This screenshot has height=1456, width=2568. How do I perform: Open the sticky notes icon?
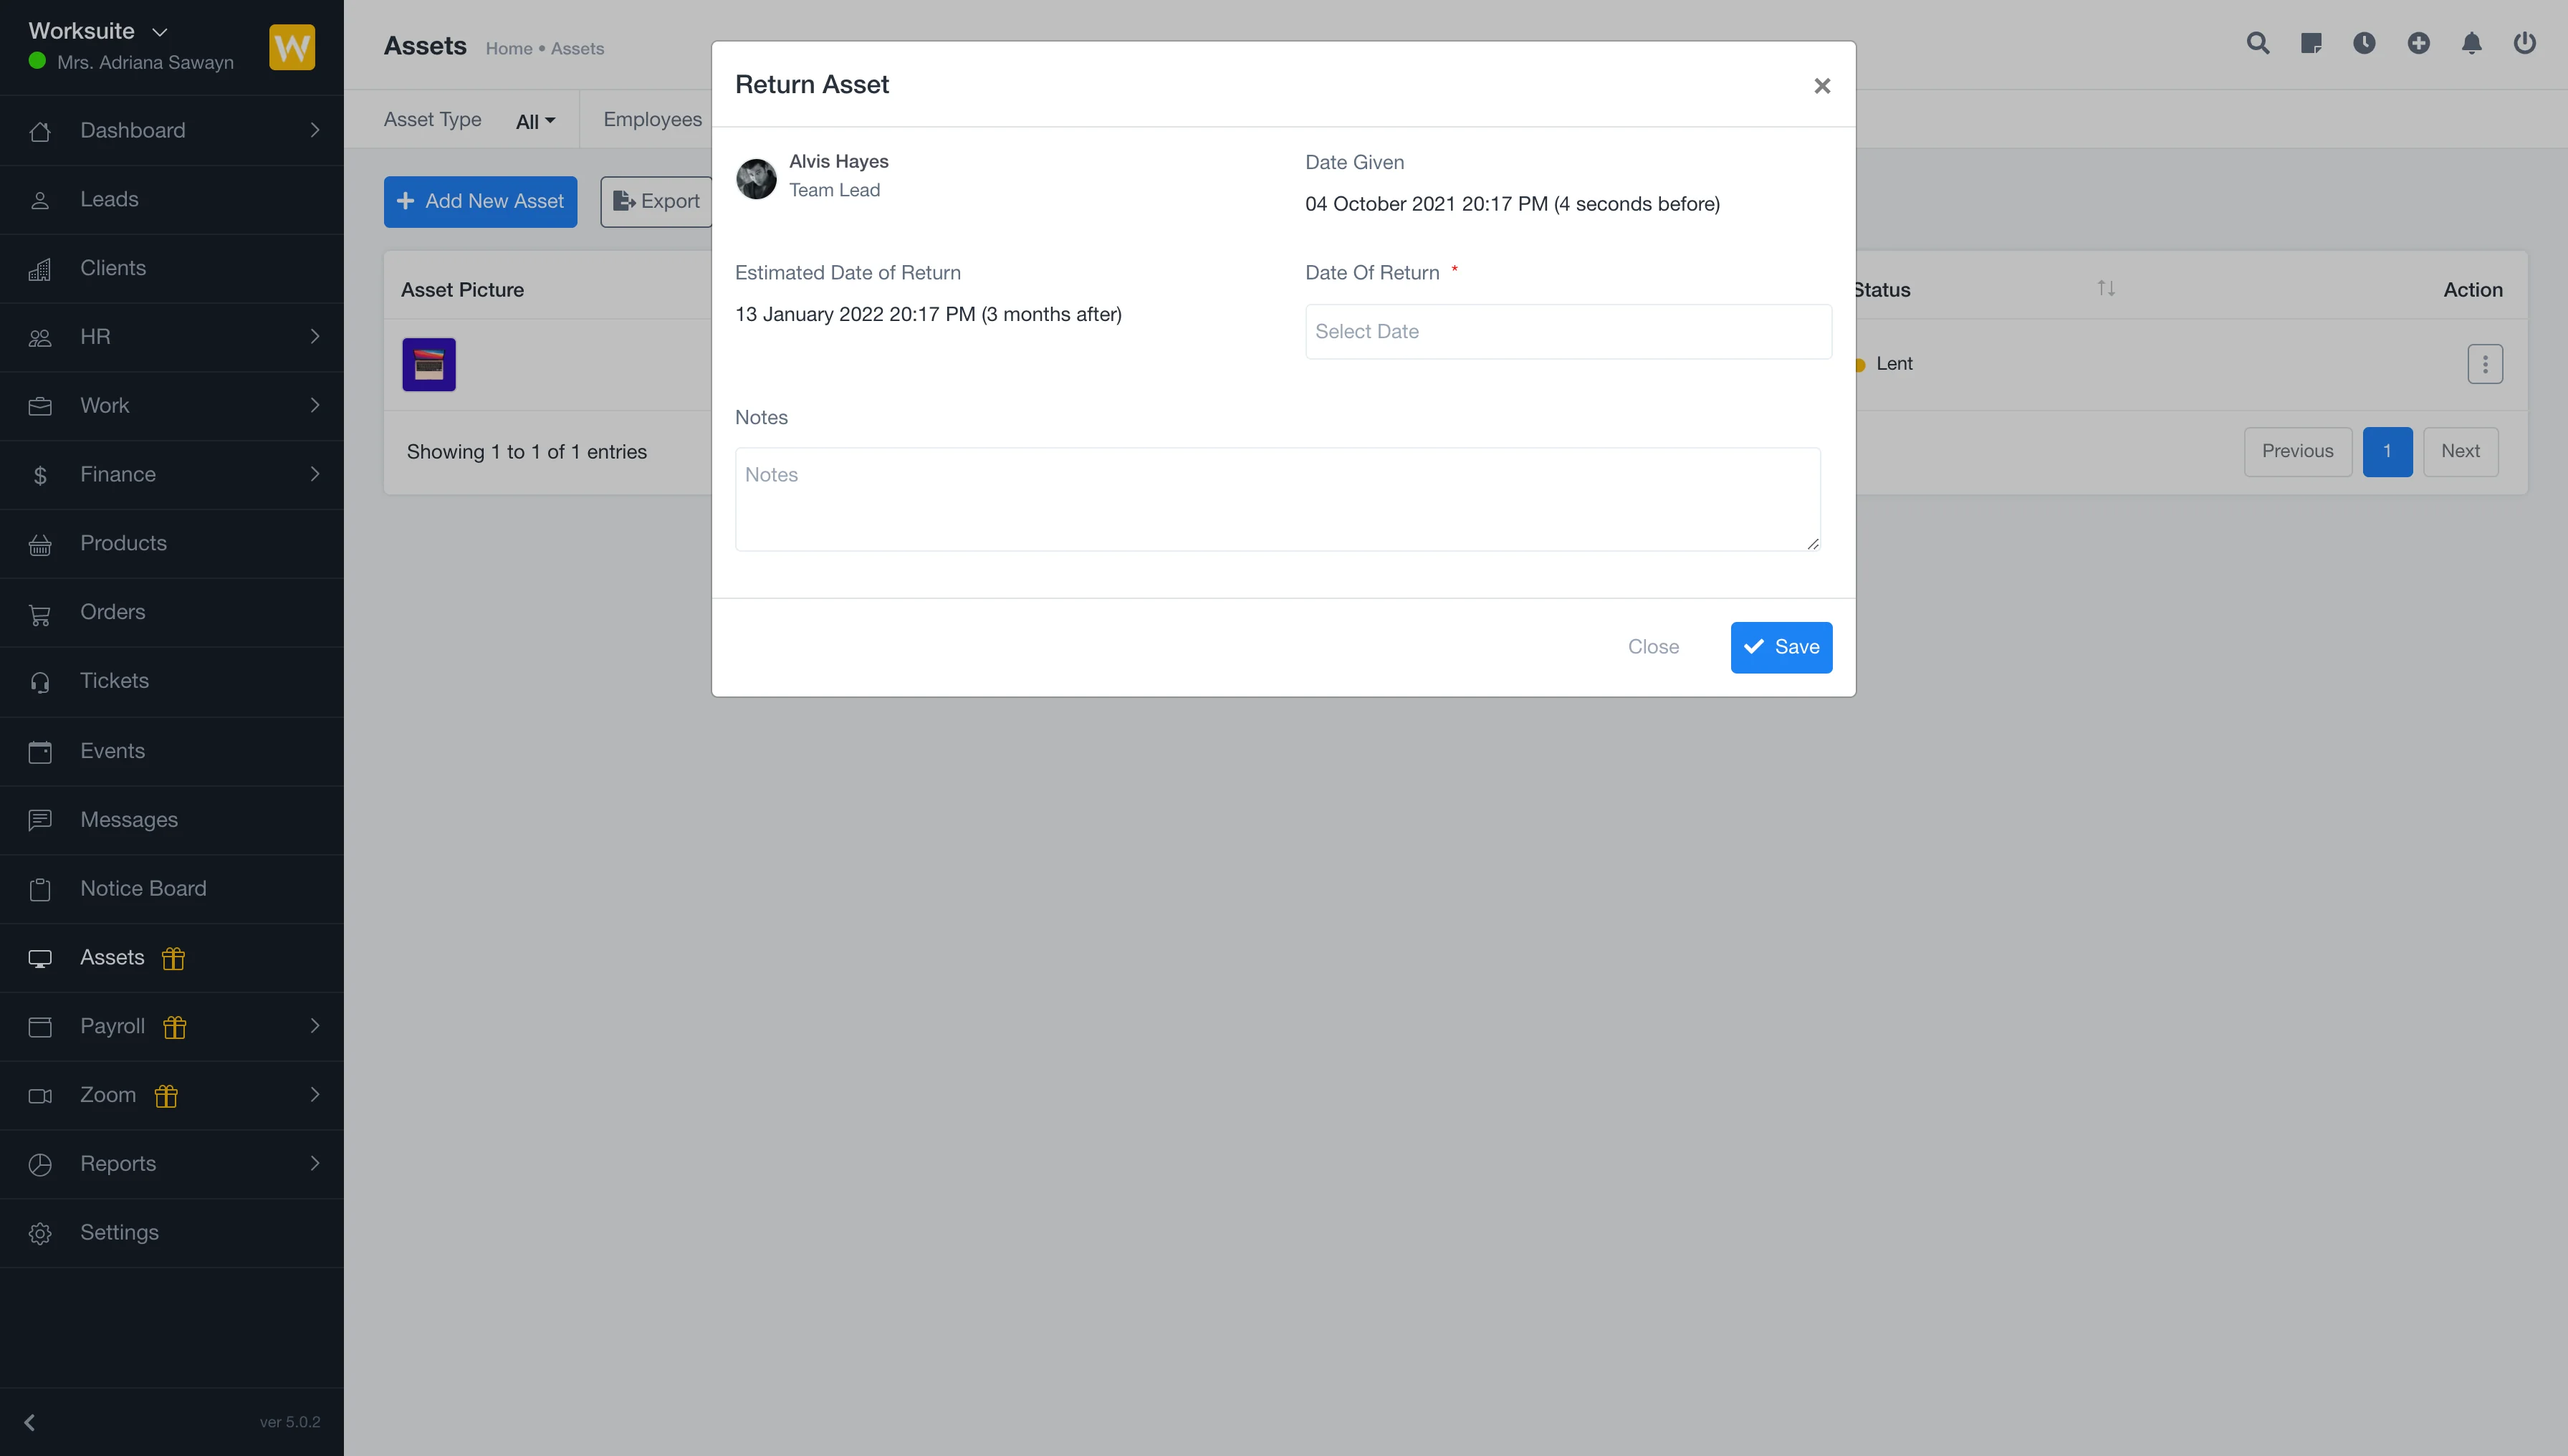point(2311,43)
